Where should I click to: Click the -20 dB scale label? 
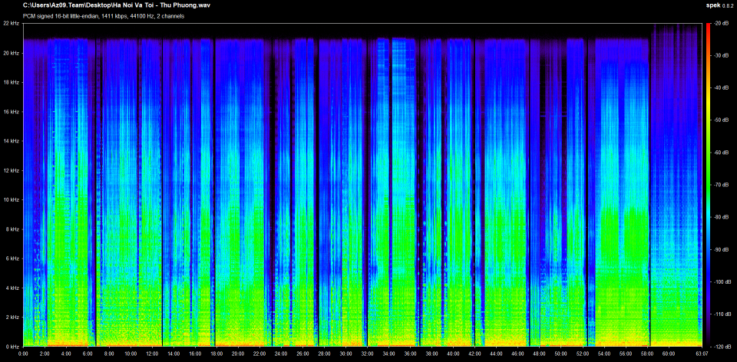coord(721,24)
